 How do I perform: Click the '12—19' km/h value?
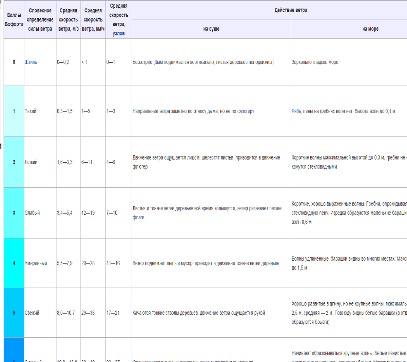[88, 213]
